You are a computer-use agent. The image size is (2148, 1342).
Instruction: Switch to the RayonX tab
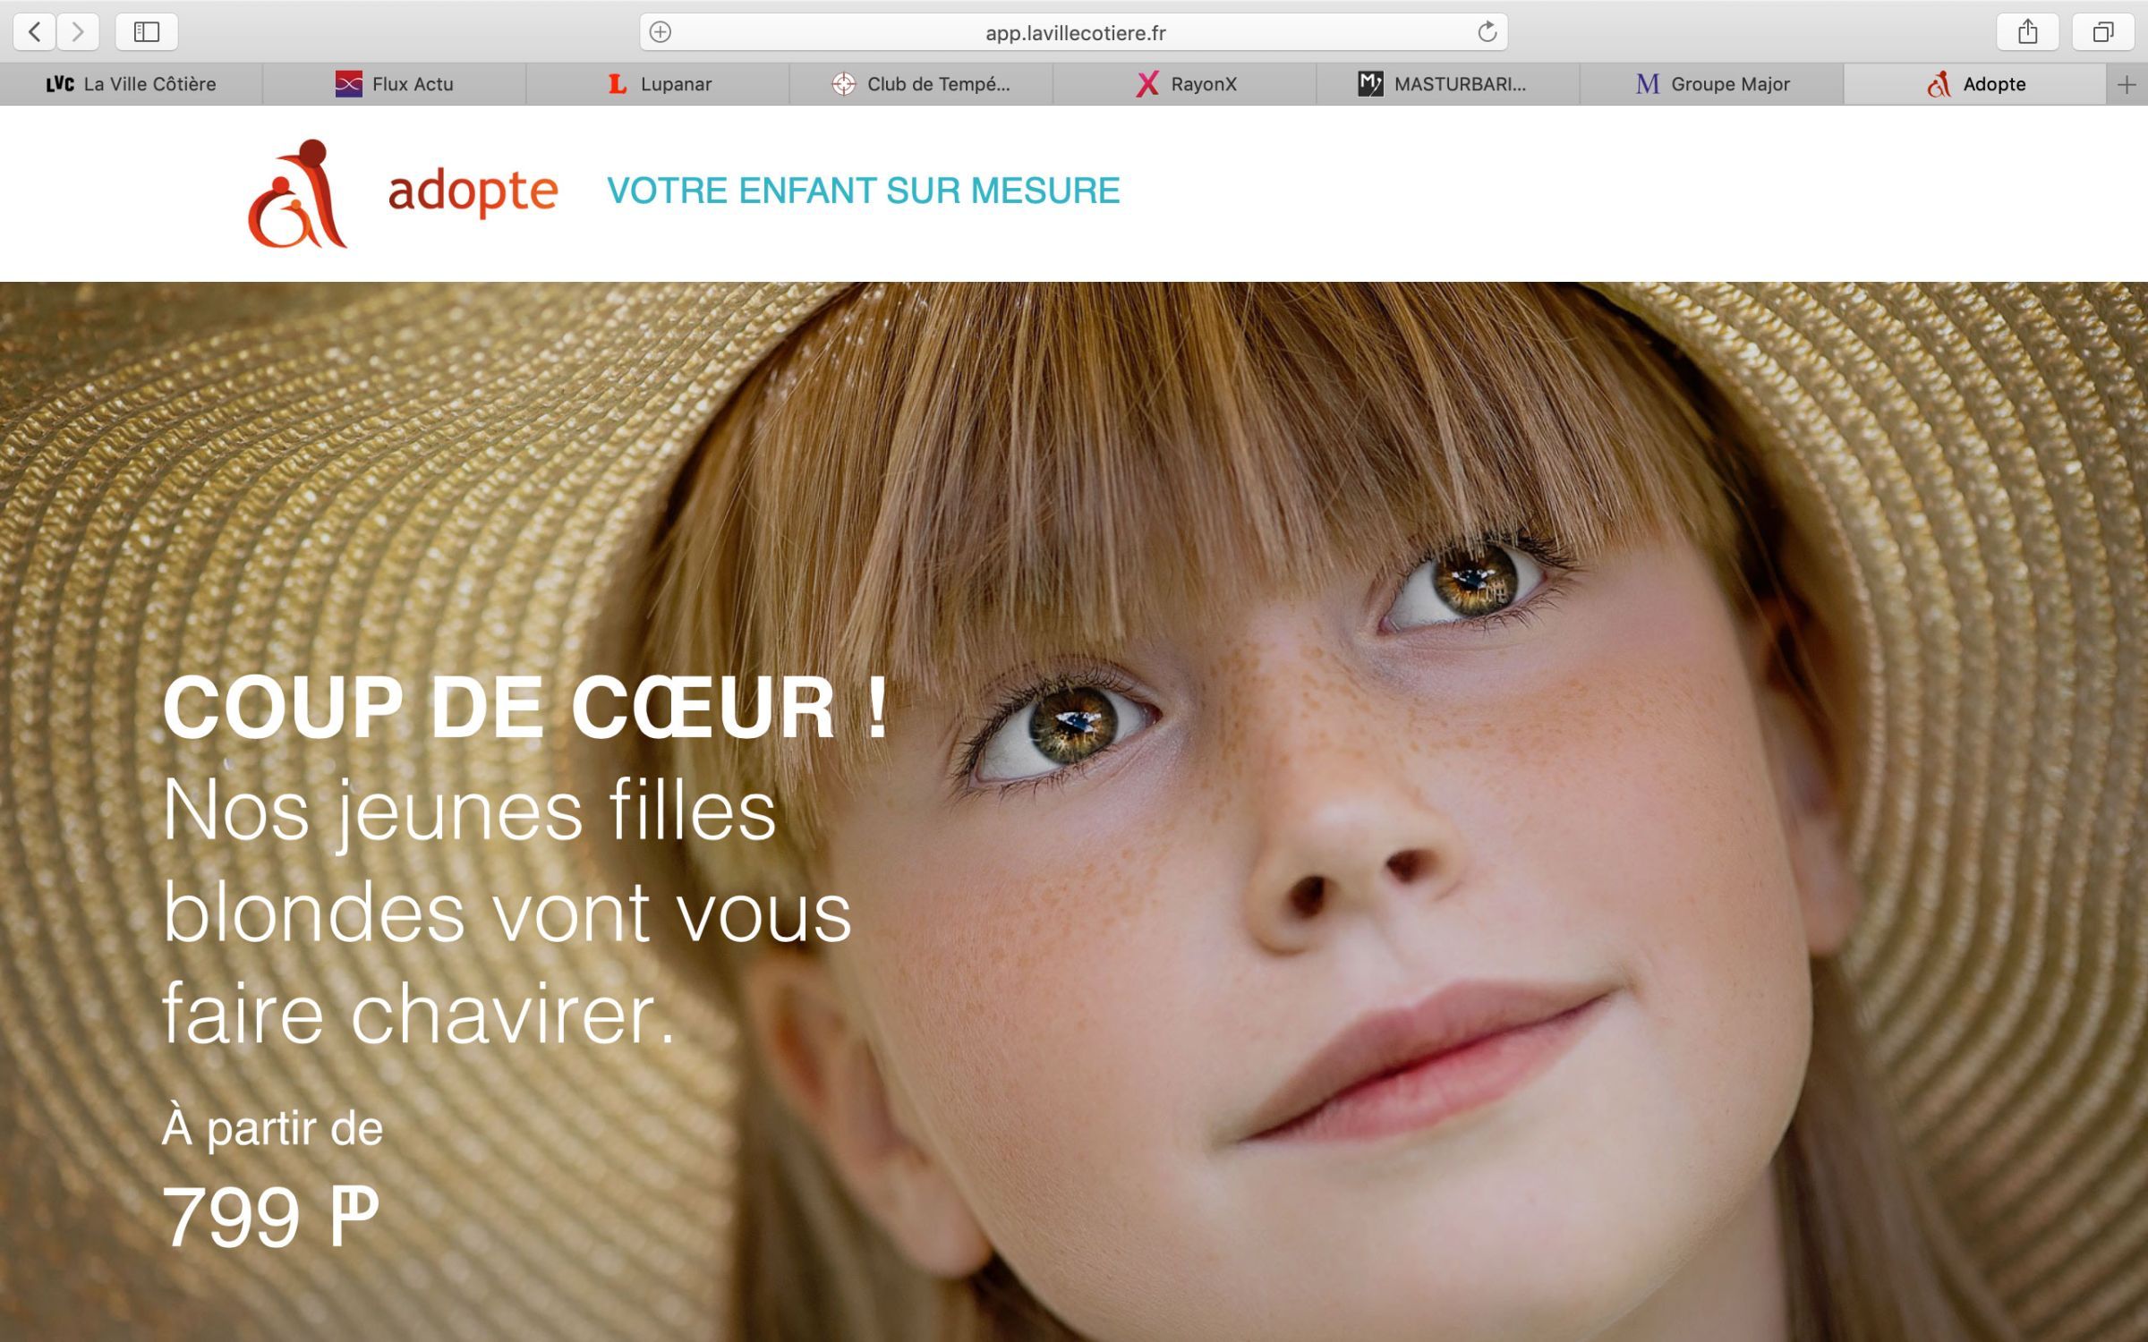(1184, 84)
